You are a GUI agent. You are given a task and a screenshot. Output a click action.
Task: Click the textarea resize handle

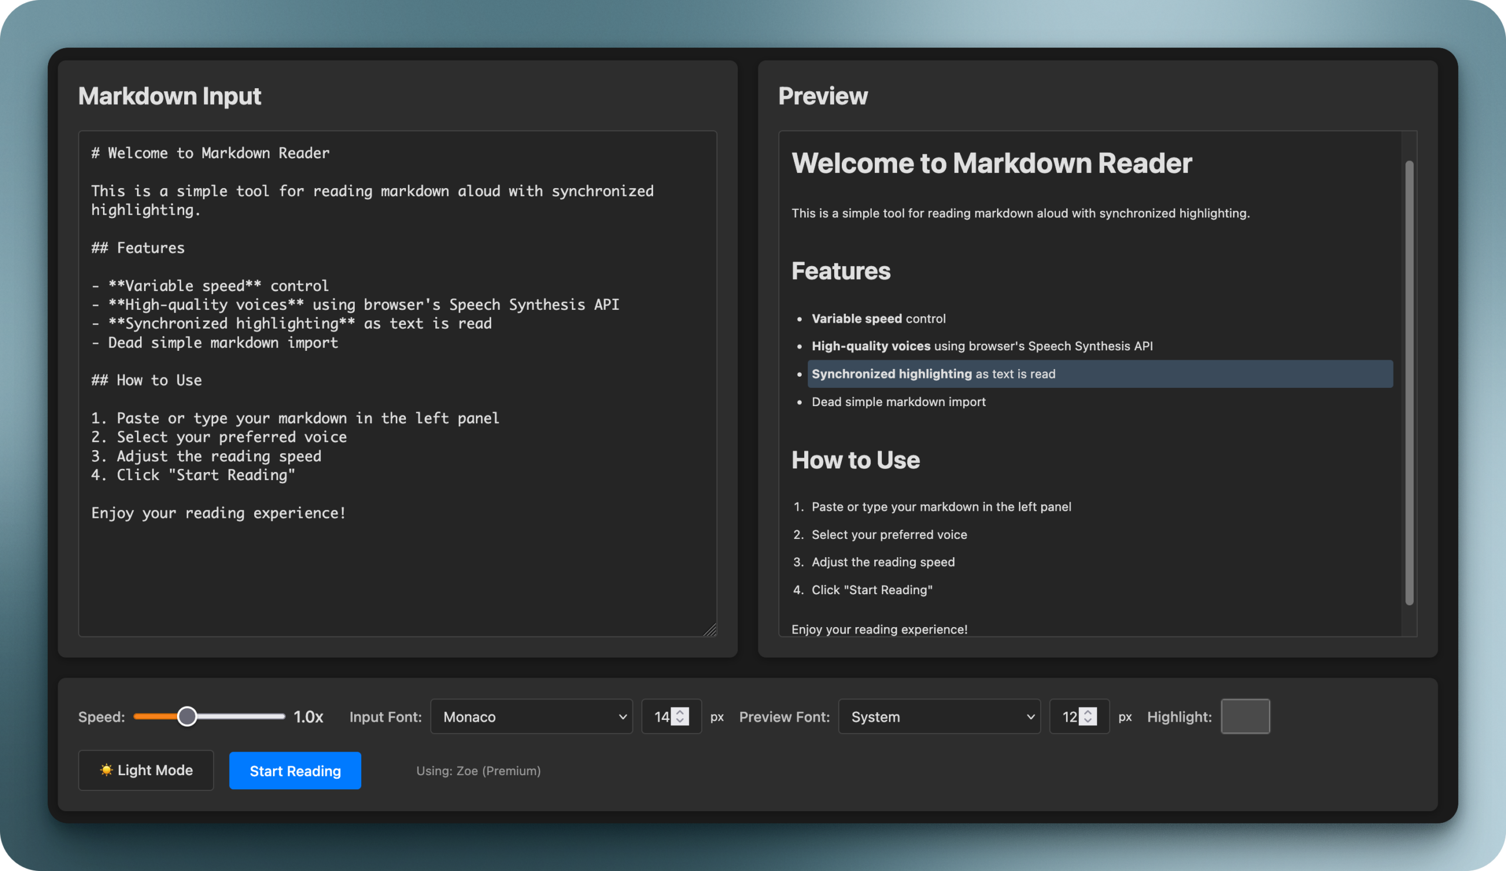pos(711,631)
